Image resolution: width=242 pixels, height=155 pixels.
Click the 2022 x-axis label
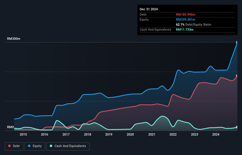pyautogui.click(x=173, y=134)
